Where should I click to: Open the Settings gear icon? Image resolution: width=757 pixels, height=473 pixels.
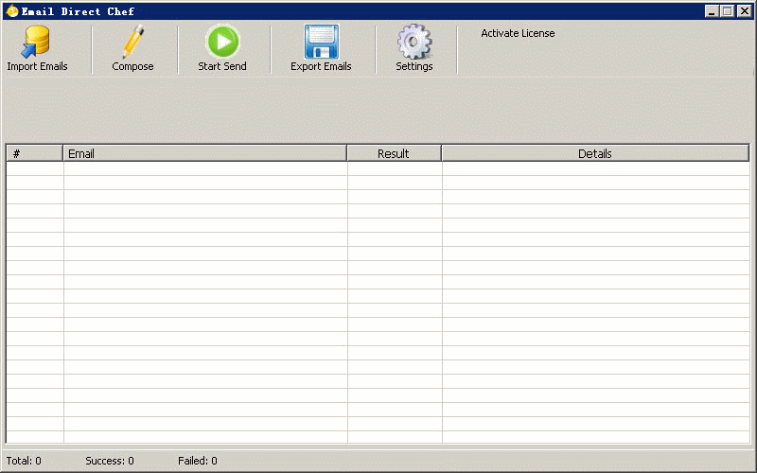coord(414,42)
